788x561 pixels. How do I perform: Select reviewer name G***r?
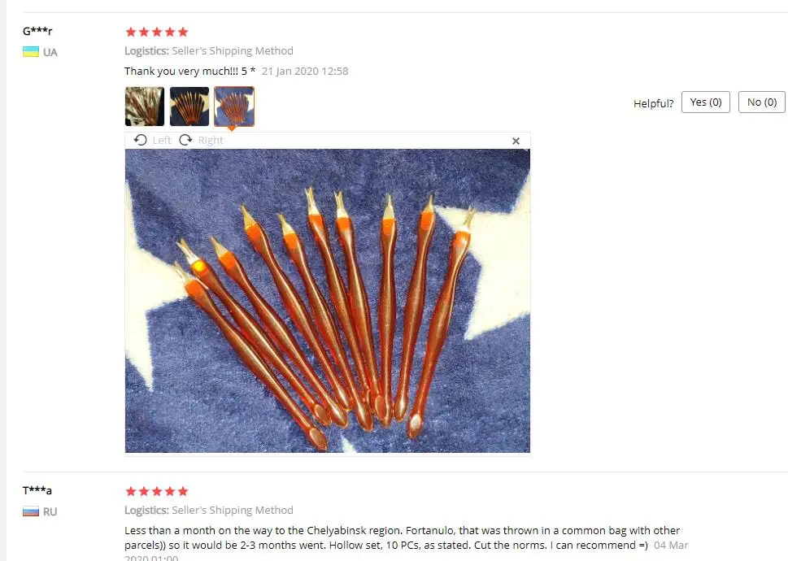[37, 31]
